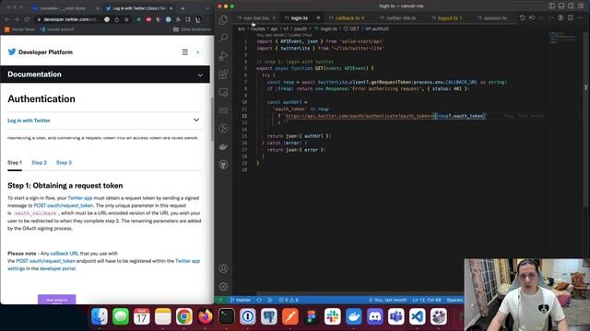Viewport: 590px width, 331px height.
Task: Click the master branch in status bar
Action: (241, 300)
